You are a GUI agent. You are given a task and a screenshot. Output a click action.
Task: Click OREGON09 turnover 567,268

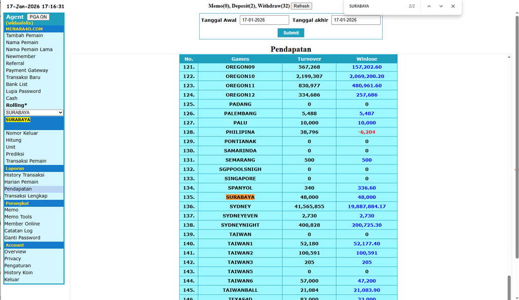tap(309, 67)
